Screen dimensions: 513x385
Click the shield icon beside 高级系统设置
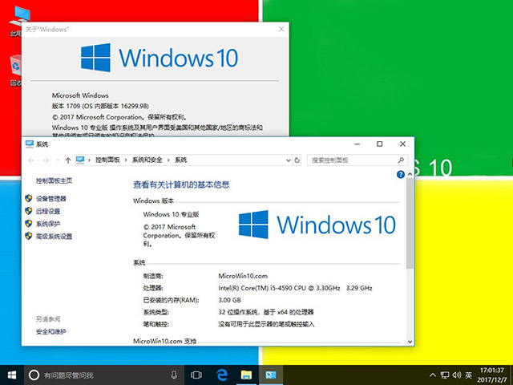pos(29,236)
